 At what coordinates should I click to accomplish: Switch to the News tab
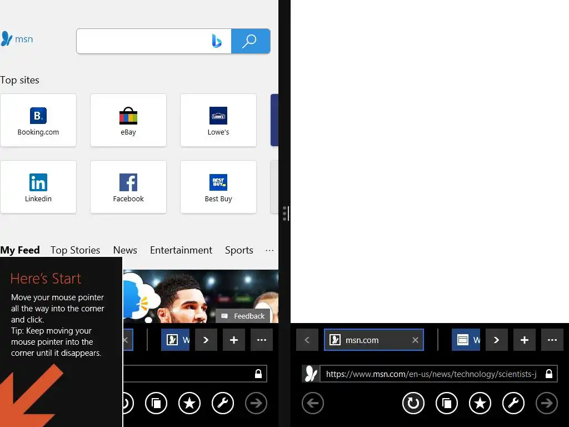125,250
